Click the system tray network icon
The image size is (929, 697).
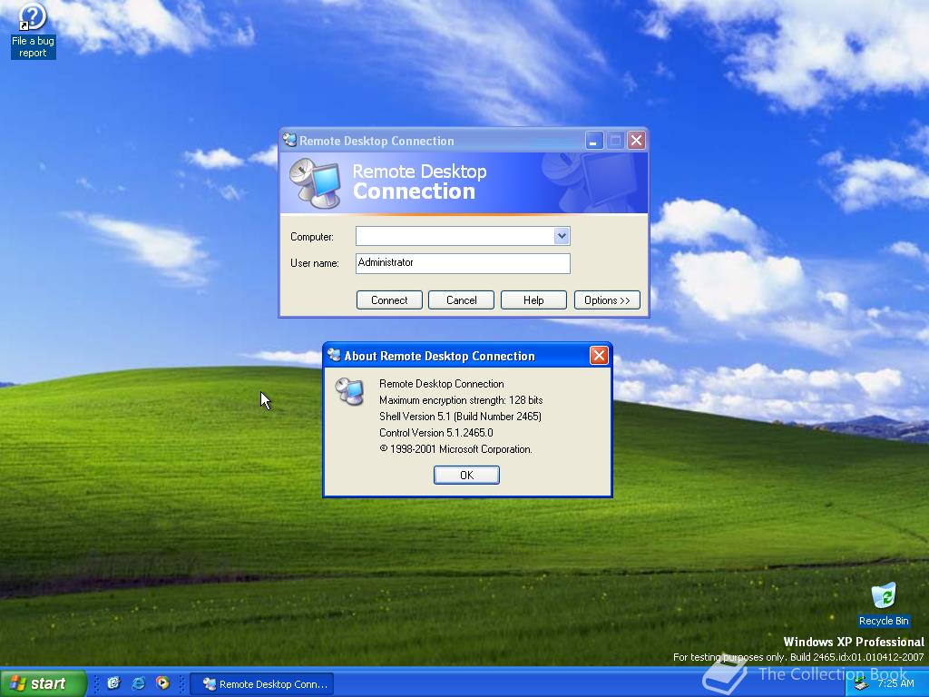tap(861, 684)
